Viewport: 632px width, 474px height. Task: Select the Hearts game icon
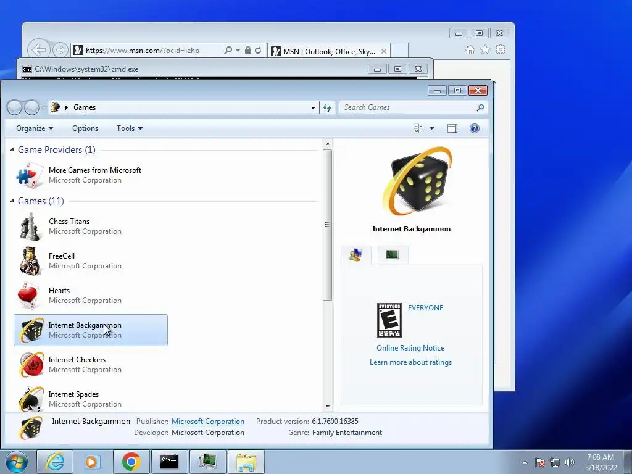coord(28,296)
